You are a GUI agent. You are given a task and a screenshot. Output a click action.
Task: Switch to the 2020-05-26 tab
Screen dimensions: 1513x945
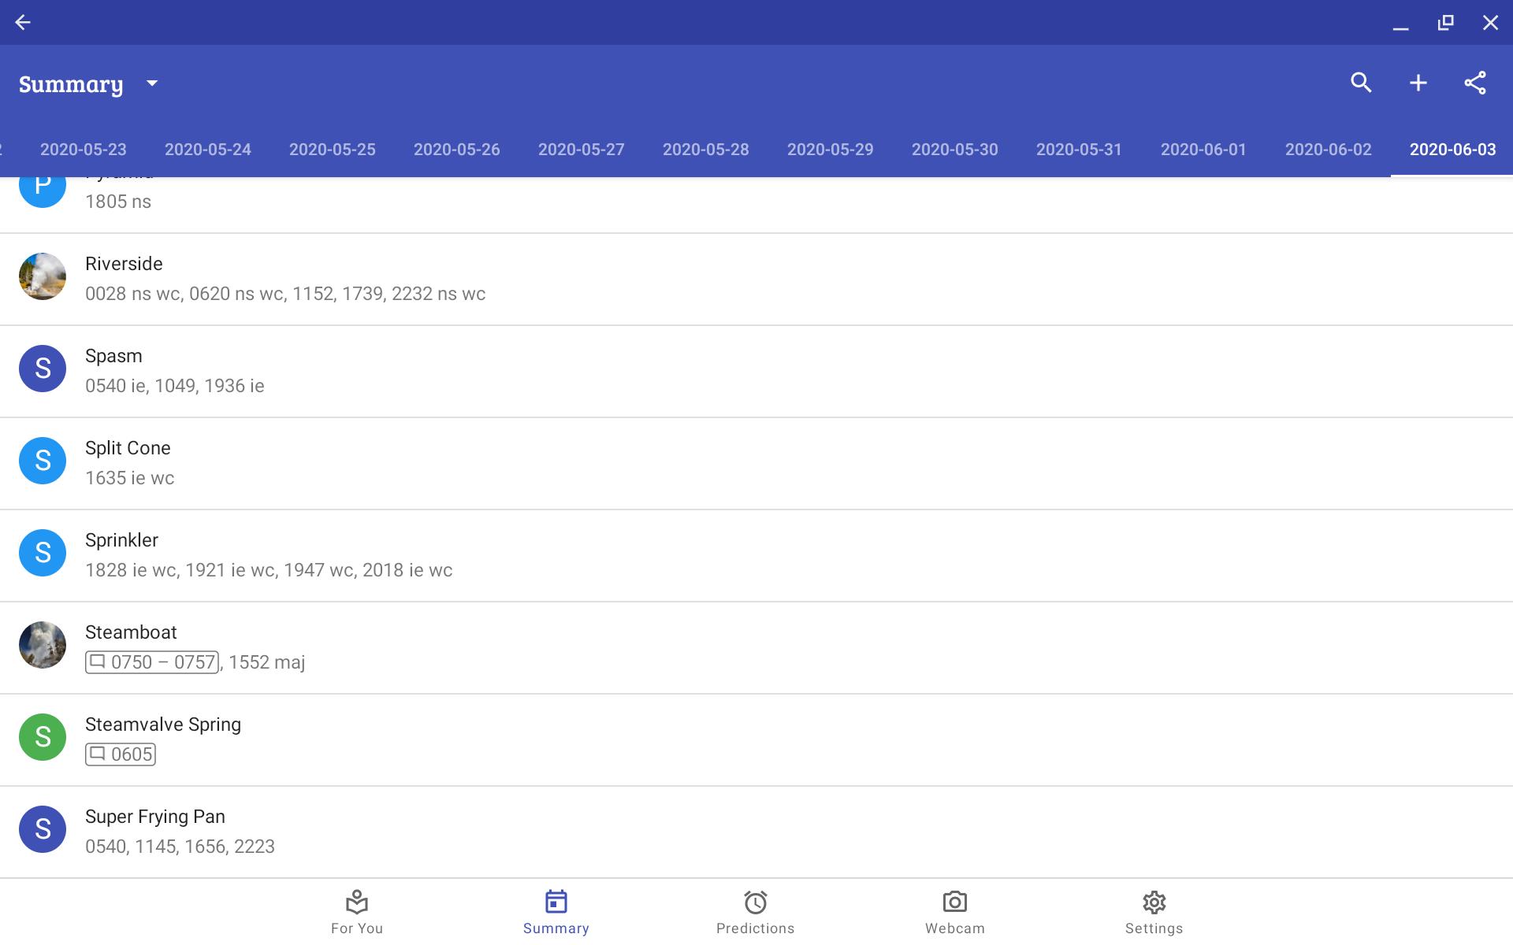coord(457,150)
